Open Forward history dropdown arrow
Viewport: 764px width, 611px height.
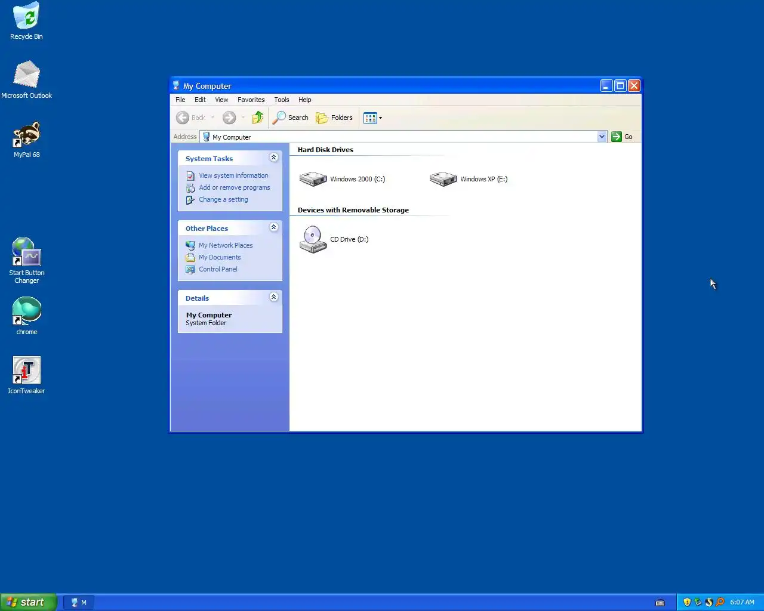pyautogui.click(x=243, y=118)
